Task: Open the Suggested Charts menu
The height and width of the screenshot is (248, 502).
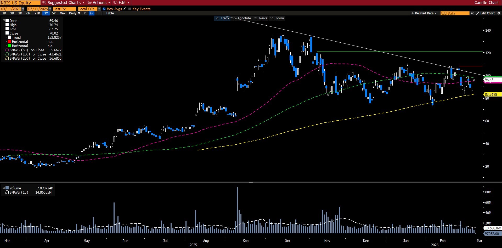Action: (64, 3)
